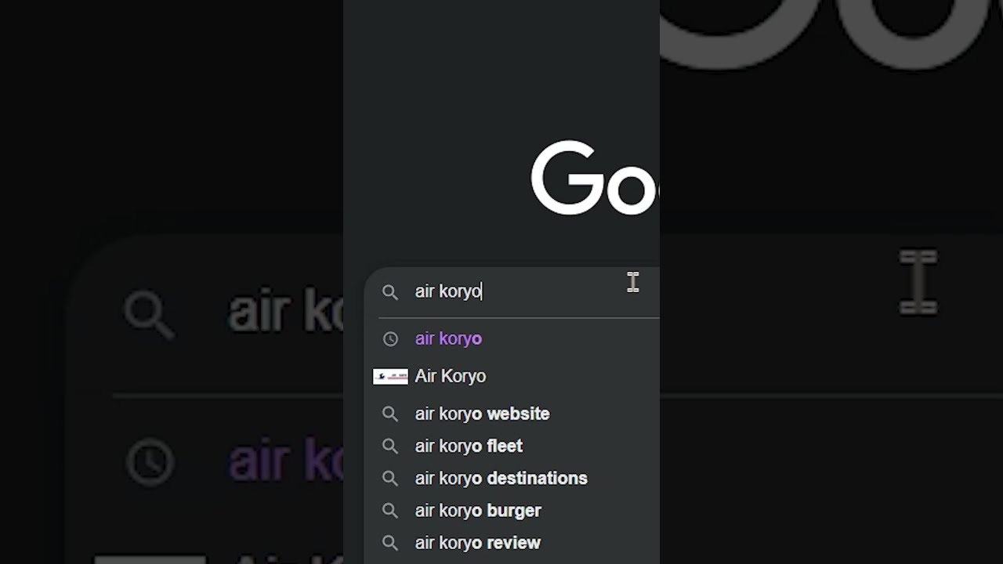Select 'air koryo website' suggestion

482,414
